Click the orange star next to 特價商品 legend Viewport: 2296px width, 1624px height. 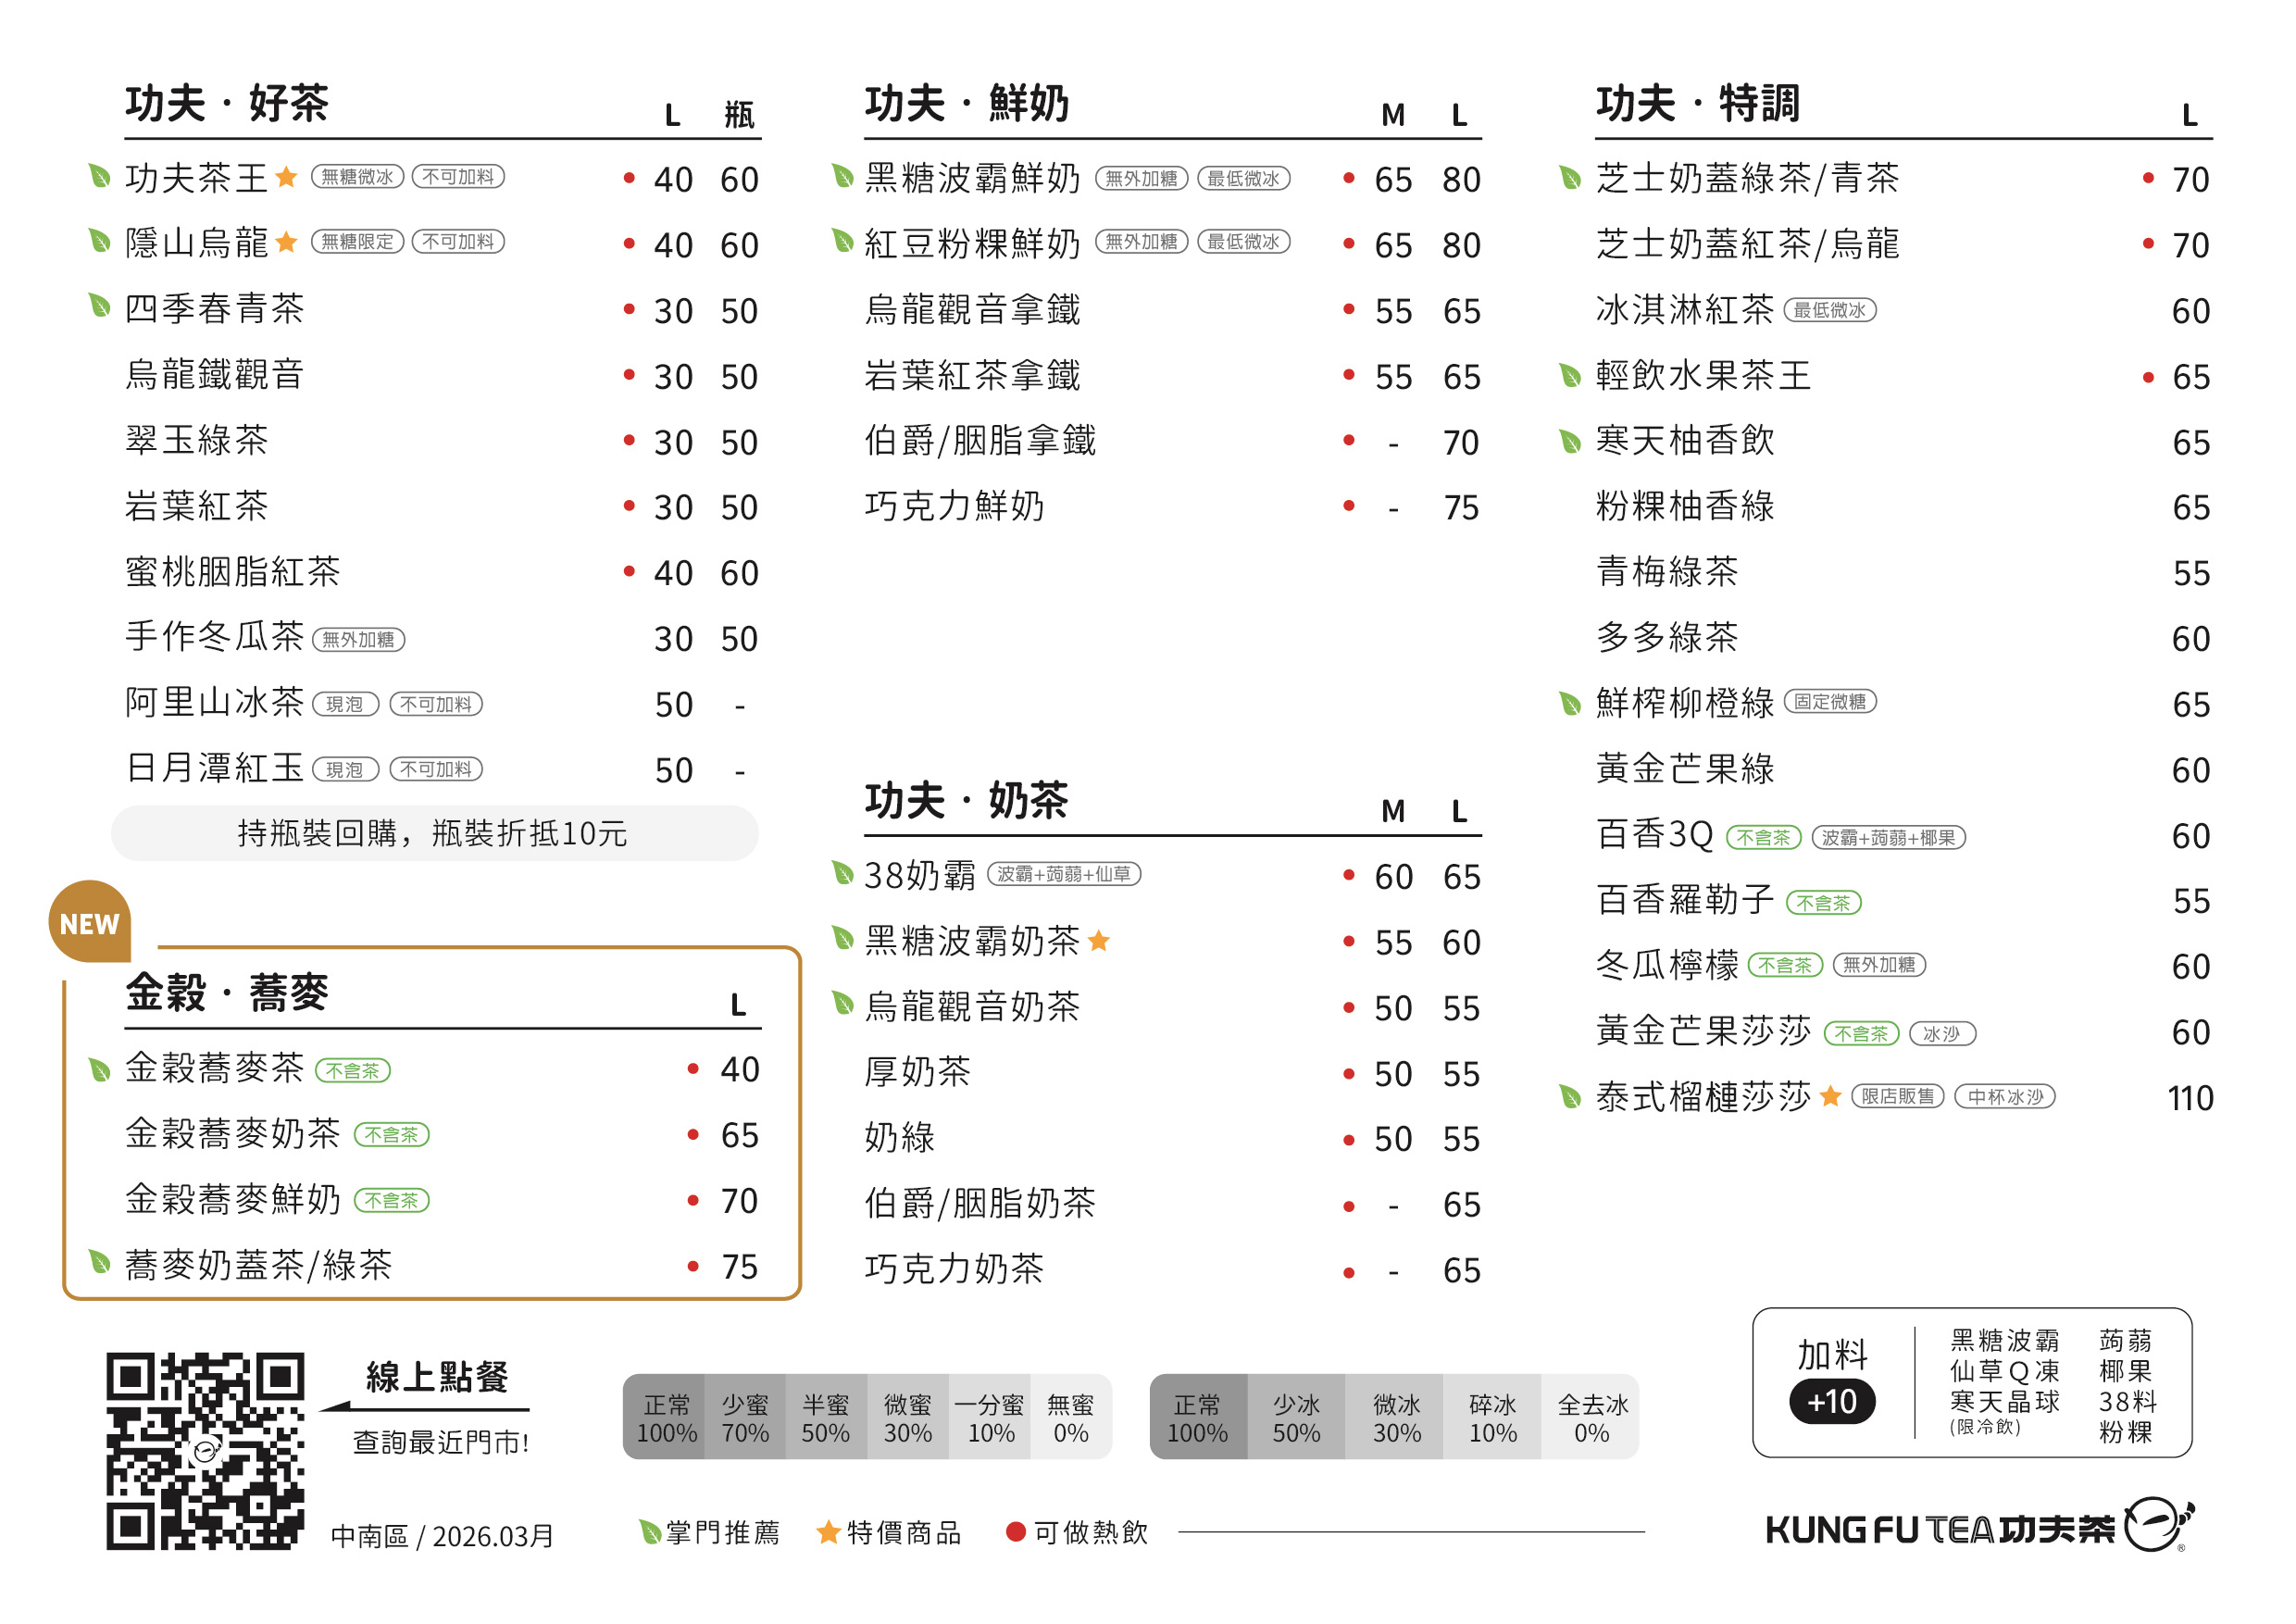click(x=828, y=1532)
